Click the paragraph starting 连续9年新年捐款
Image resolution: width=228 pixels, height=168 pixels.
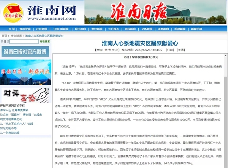[138, 113]
